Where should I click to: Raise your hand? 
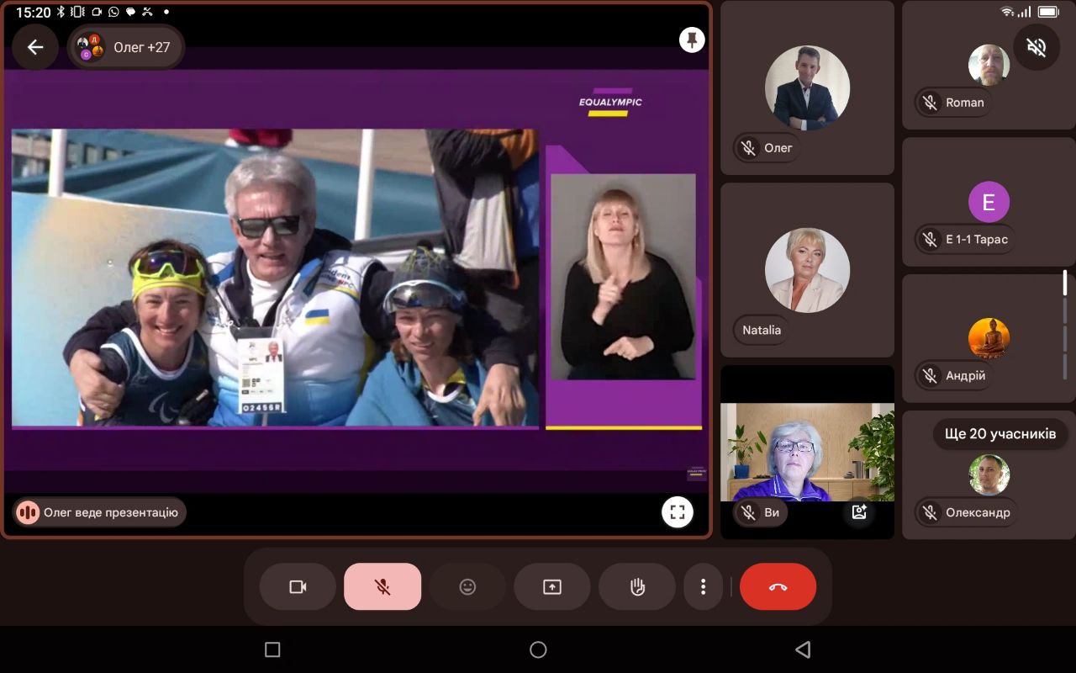(637, 586)
